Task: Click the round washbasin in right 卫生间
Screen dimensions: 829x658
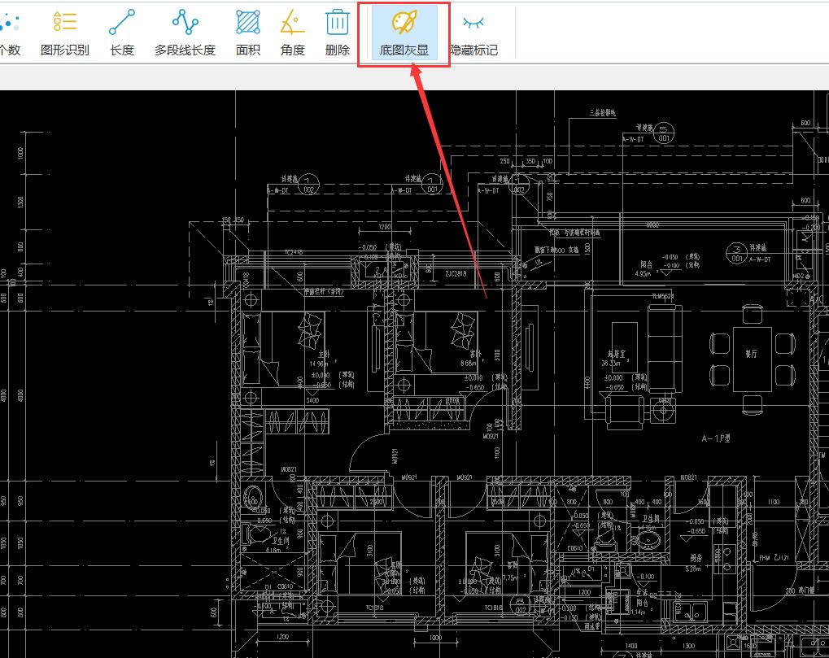Action: point(648,534)
